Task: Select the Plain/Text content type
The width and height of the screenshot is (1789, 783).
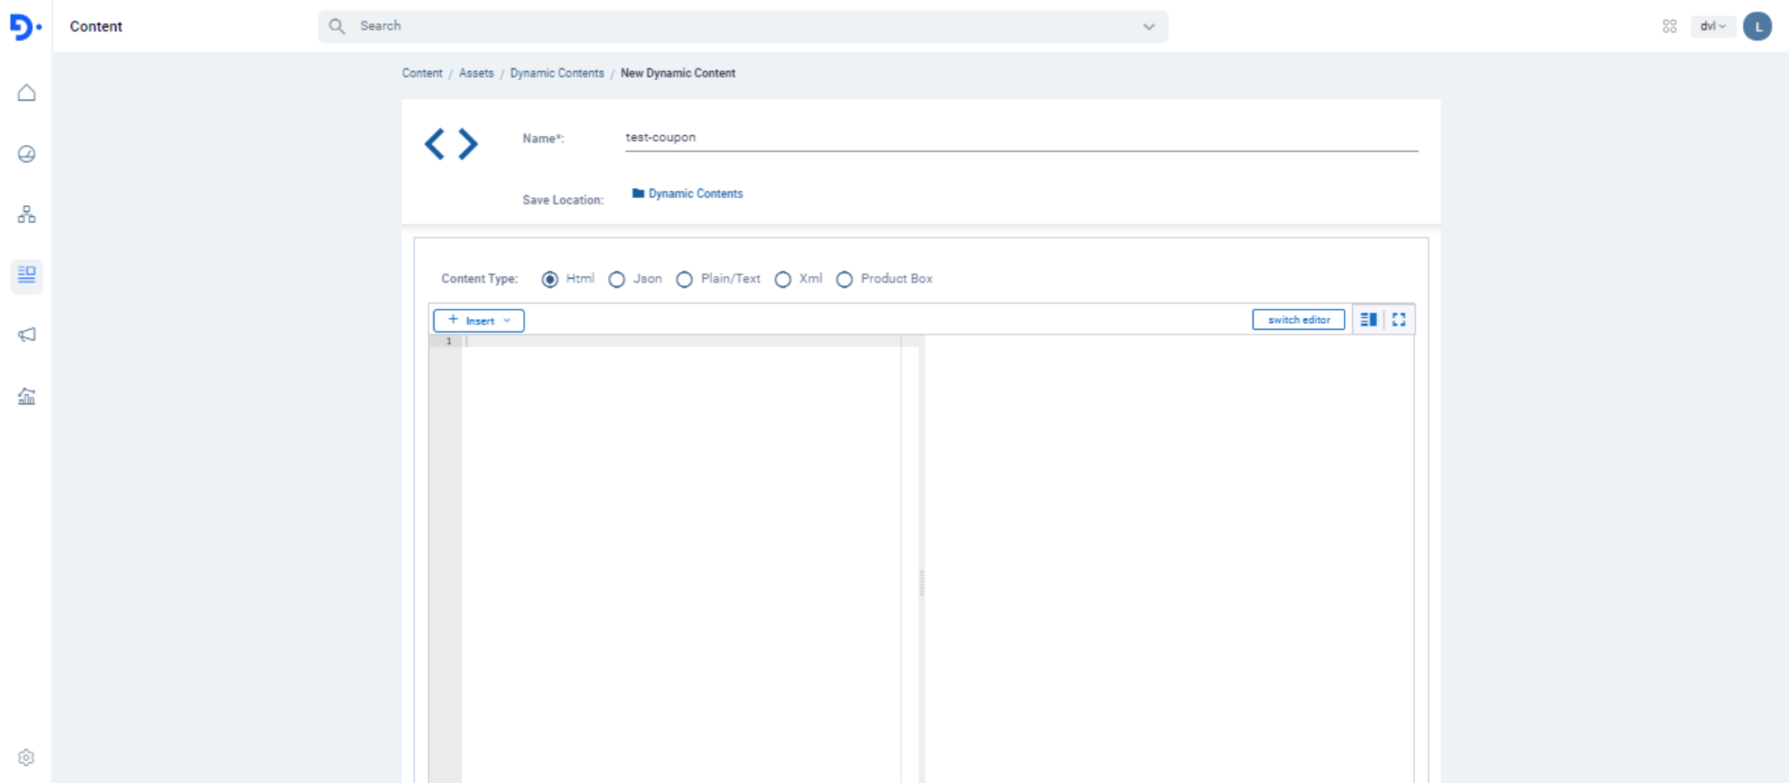Action: click(684, 279)
